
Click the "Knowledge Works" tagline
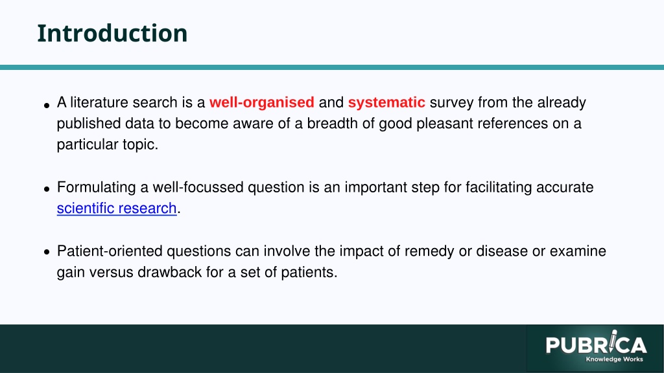pyautogui.click(x=614, y=359)
